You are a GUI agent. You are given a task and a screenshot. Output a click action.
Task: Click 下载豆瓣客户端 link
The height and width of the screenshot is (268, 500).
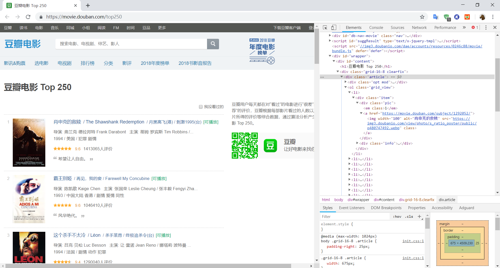pyautogui.click(x=287, y=28)
